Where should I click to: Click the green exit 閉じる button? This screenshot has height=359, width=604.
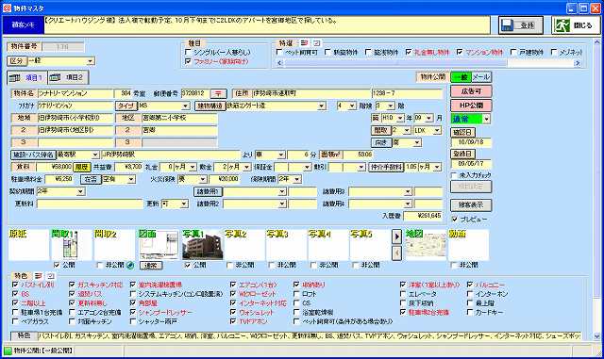click(x=575, y=25)
